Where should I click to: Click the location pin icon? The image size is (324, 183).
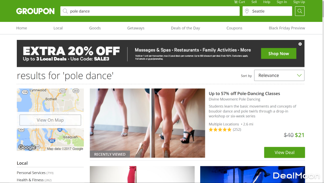pos(247,11)
